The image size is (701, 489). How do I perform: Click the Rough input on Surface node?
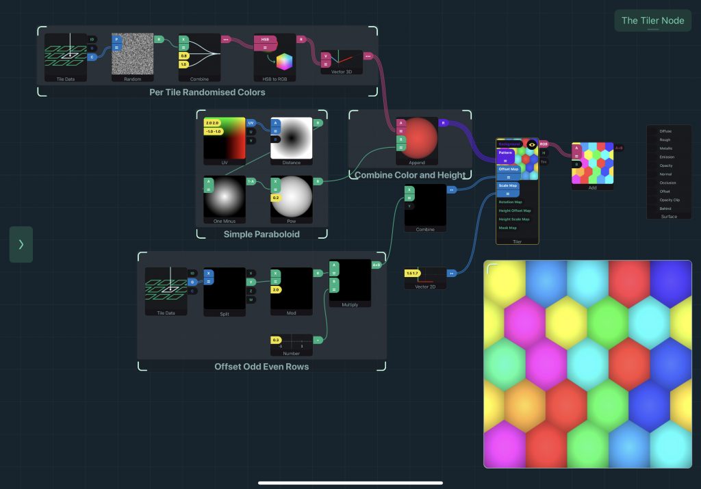[665, 140]
